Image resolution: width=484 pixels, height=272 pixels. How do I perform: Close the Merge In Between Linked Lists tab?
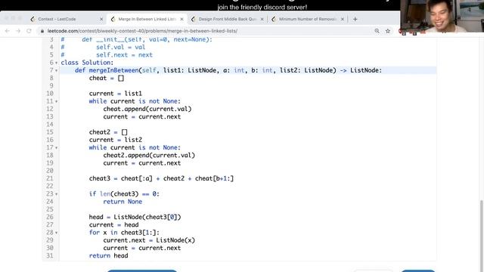pos(181,19)
